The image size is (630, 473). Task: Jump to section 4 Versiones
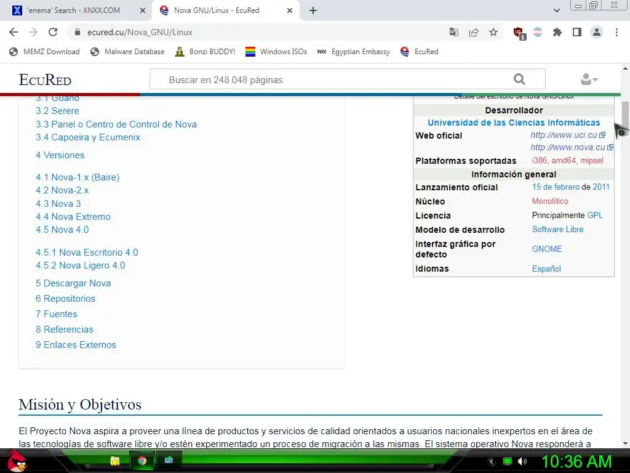click(x=60, y=155)
